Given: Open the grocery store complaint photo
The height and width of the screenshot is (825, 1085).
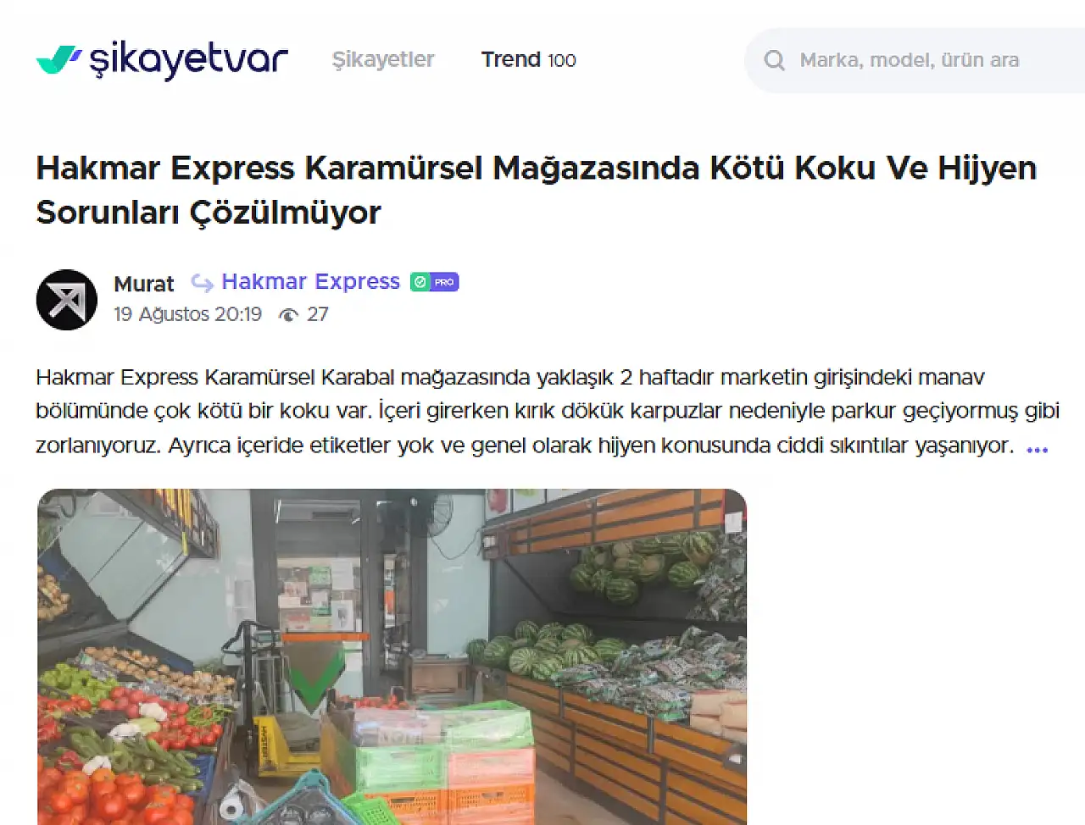Looking at the screenshot, I should point(392,656).
